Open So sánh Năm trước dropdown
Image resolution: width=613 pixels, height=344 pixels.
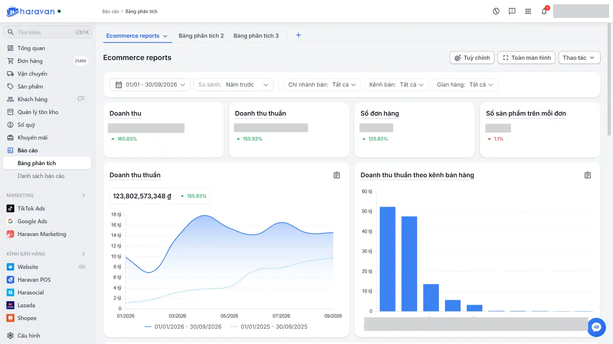pos(233,85)
